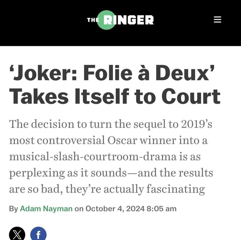This screenshot has height=240, width=241.
Task: Click The Ringer logo
Action: [x=120, y=20]
